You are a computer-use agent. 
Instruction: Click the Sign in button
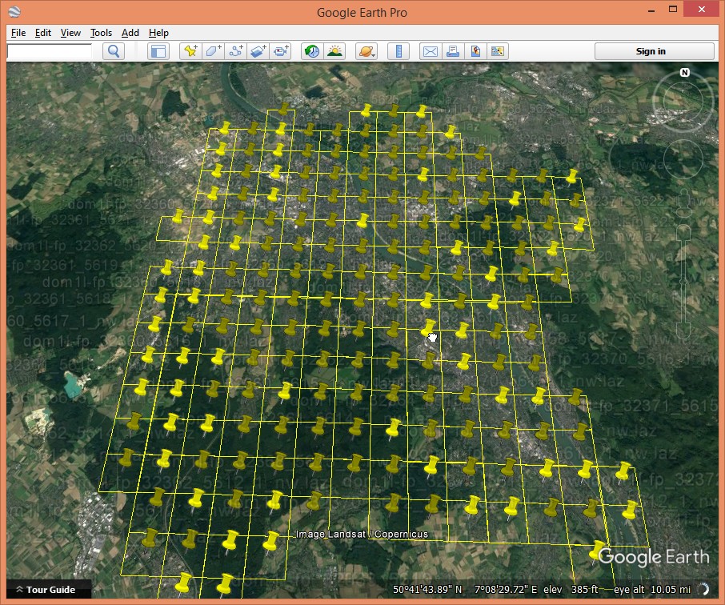pyautogui.click(x=651, y=51)
